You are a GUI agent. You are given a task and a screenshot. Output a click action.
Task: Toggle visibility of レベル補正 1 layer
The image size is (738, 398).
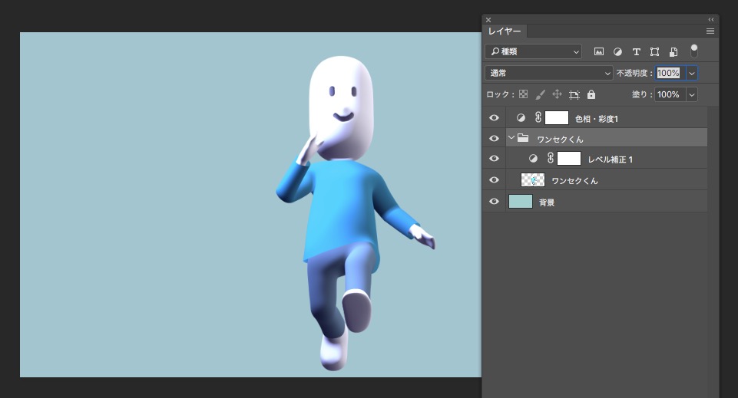pos(495,159)
